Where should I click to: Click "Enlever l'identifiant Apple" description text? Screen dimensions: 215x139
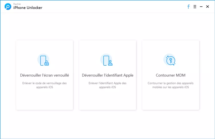click(107, 85)
